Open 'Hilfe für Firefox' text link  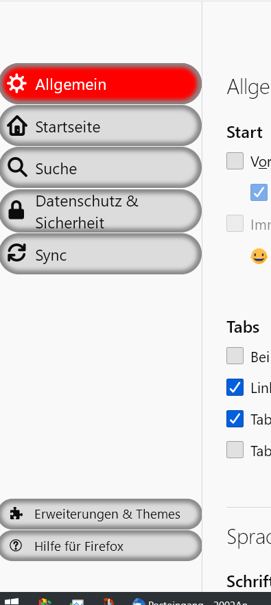79,546
